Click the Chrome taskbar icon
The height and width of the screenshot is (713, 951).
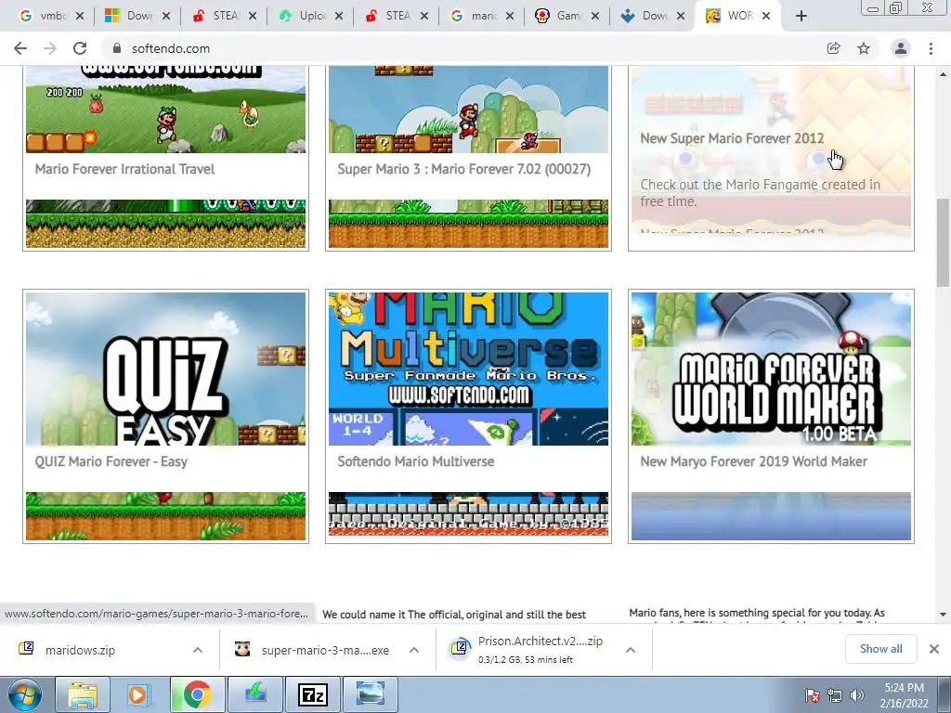click(197, 694)
